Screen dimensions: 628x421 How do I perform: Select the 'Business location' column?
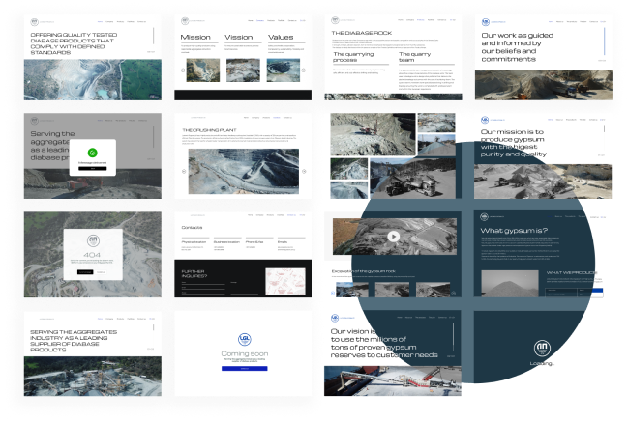tap(227, 244)
